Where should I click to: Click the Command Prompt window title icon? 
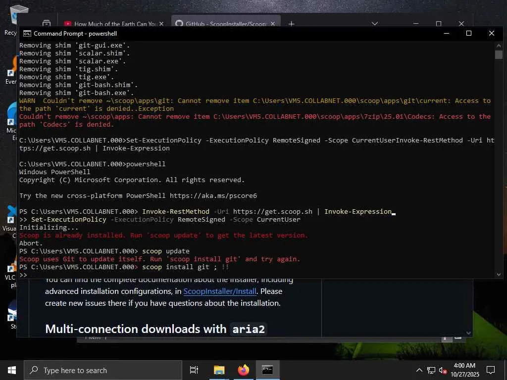tap(27, 34)
